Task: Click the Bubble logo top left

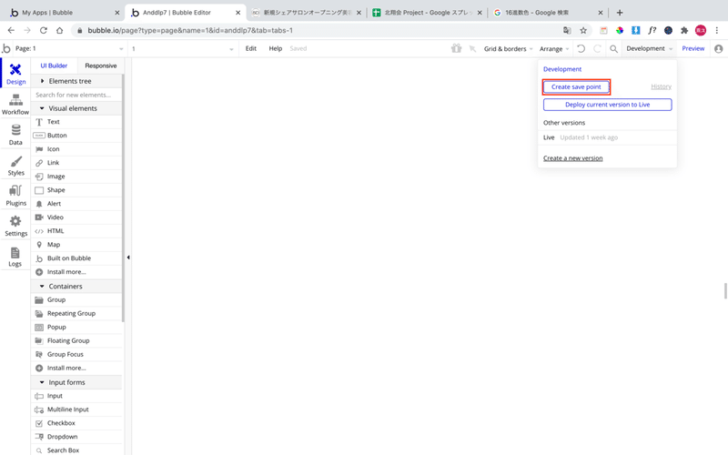Action: (x=6, y=48)
